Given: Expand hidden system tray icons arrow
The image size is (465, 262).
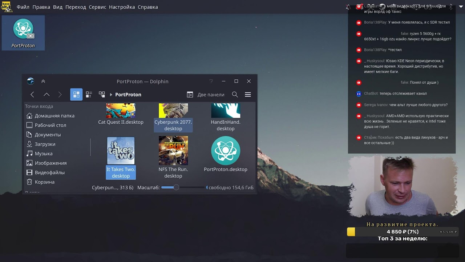Looking at the screenshot, I should [x=461, y=7].
